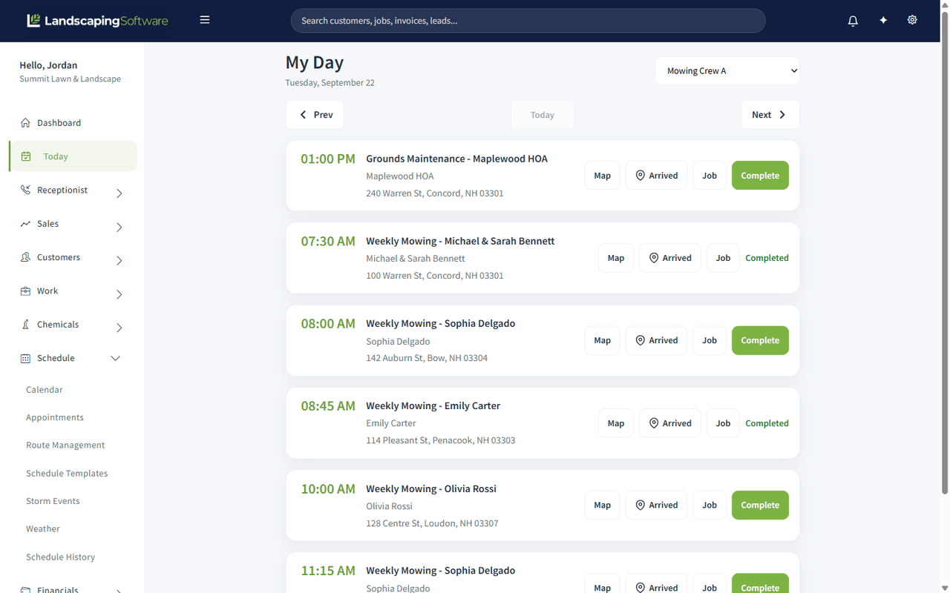Click the Customers people icon
Image resolution: width=950 pixels, height=593 pixels.
pos(25,257)
